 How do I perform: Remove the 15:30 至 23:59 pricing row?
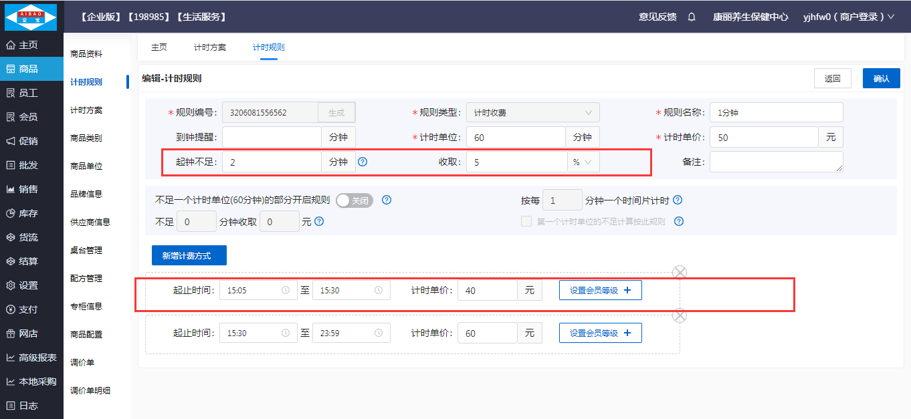click(680, 315)
